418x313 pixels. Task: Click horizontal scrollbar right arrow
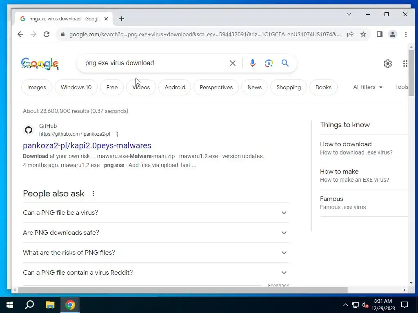pyautogui.click(x=405, y=290)
